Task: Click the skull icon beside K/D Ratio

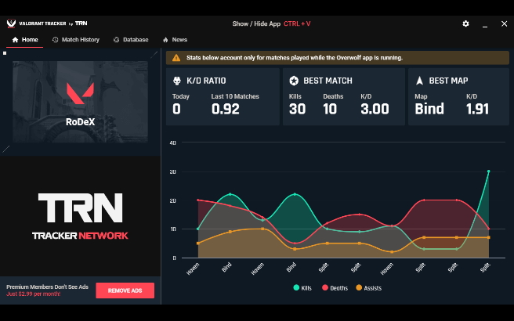Action: pos(176,81)
